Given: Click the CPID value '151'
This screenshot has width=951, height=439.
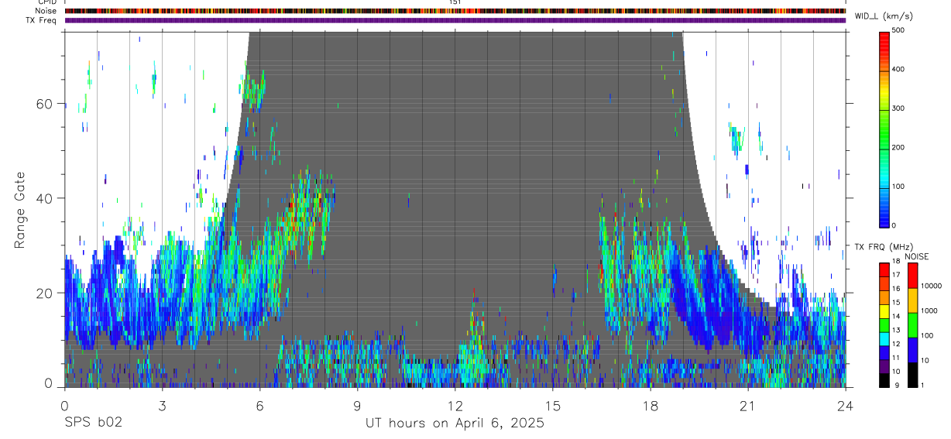Looking at the screenshot, I should tap(455, 2).
